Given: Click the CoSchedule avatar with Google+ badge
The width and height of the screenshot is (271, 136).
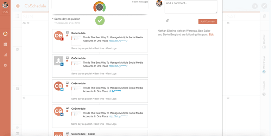Looking at the screenshot, I should [58, 36].
